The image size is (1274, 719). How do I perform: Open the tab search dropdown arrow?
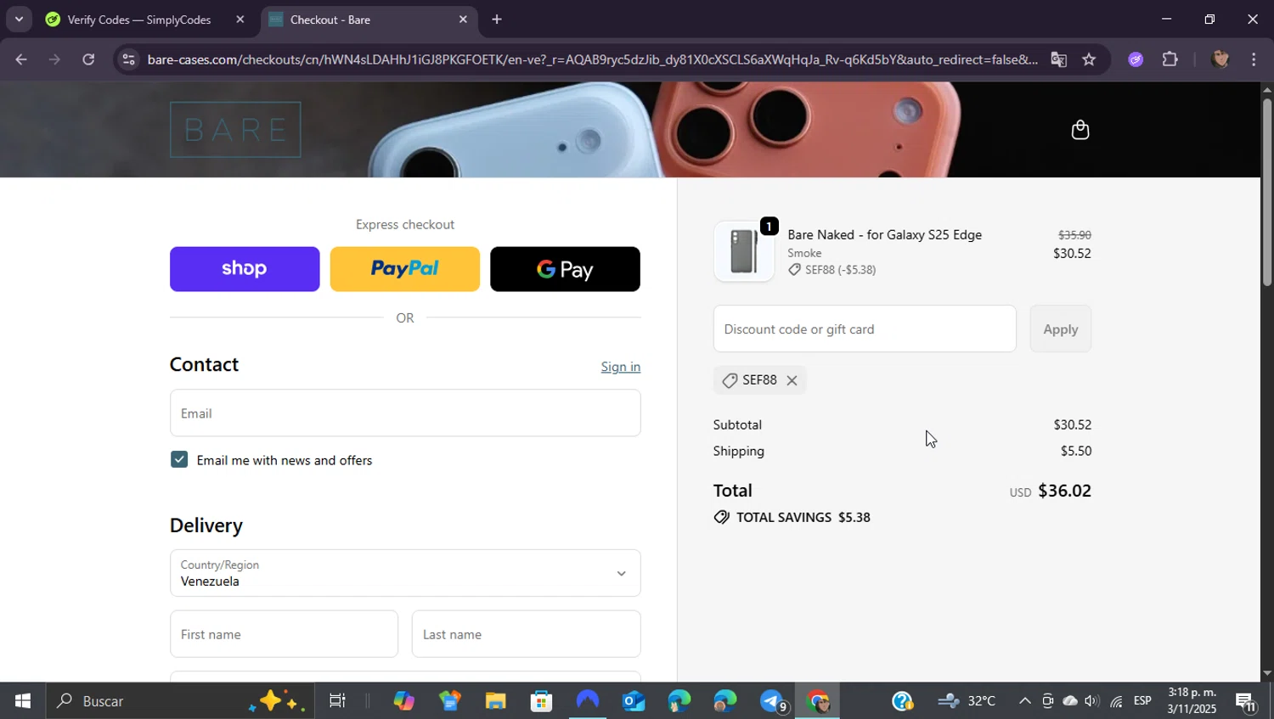(19, 20)
